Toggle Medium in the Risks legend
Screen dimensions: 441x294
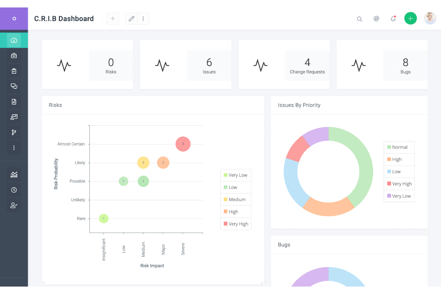(x=236, y=200)
